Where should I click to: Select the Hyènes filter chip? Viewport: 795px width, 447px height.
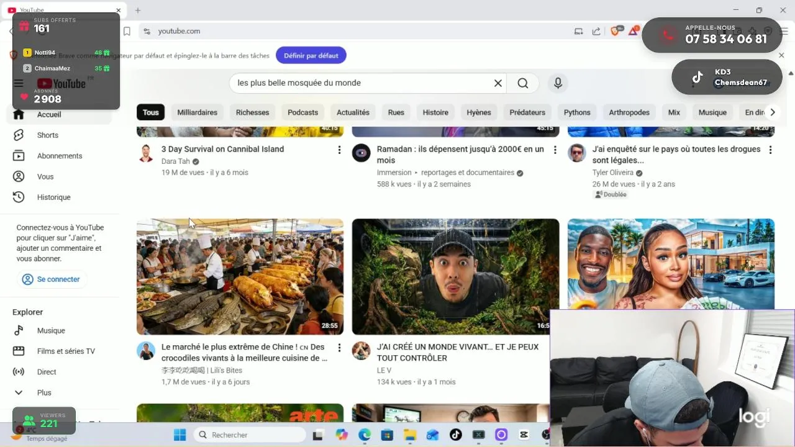point(479,112)
